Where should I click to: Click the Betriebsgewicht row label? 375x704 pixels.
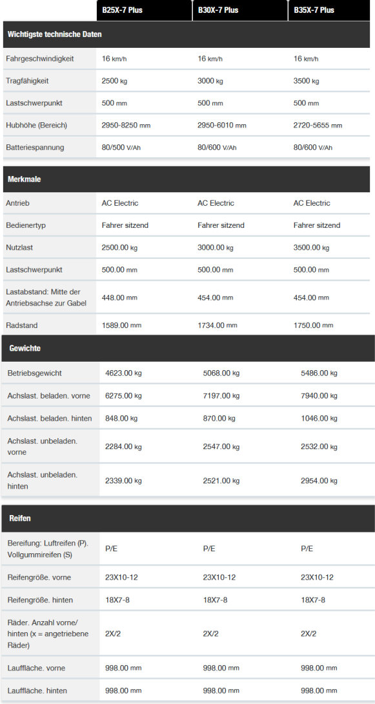pos(35,373)
